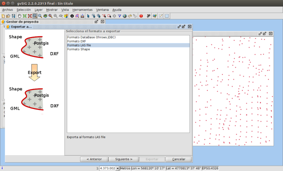Select the rectangle selection tool
Screen dimensions: 283x171
[93, 16]
